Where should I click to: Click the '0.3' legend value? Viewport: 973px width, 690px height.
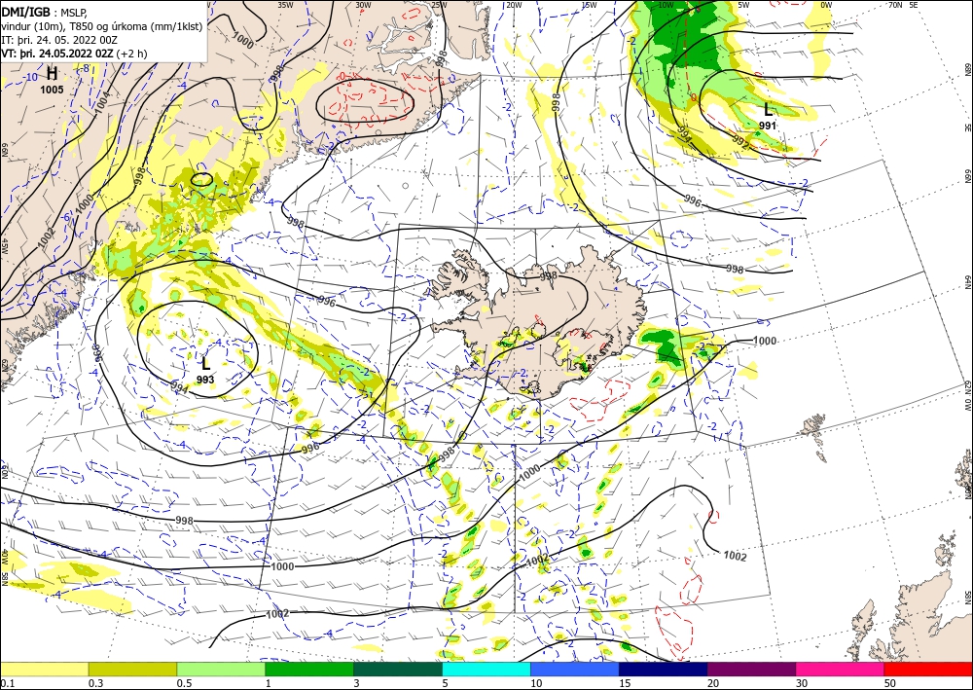coord(95,683)
